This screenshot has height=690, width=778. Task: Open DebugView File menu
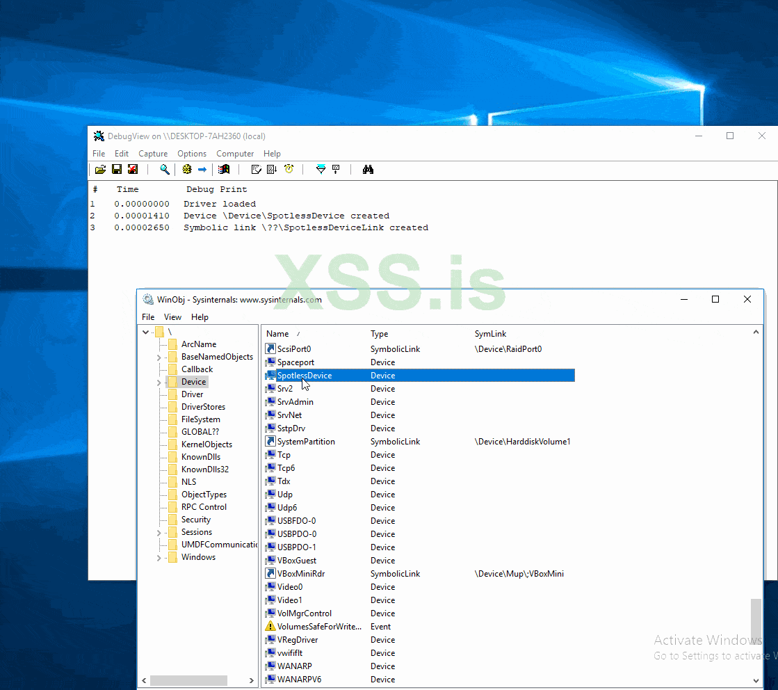pyautogui.click(x=99, y=154)
